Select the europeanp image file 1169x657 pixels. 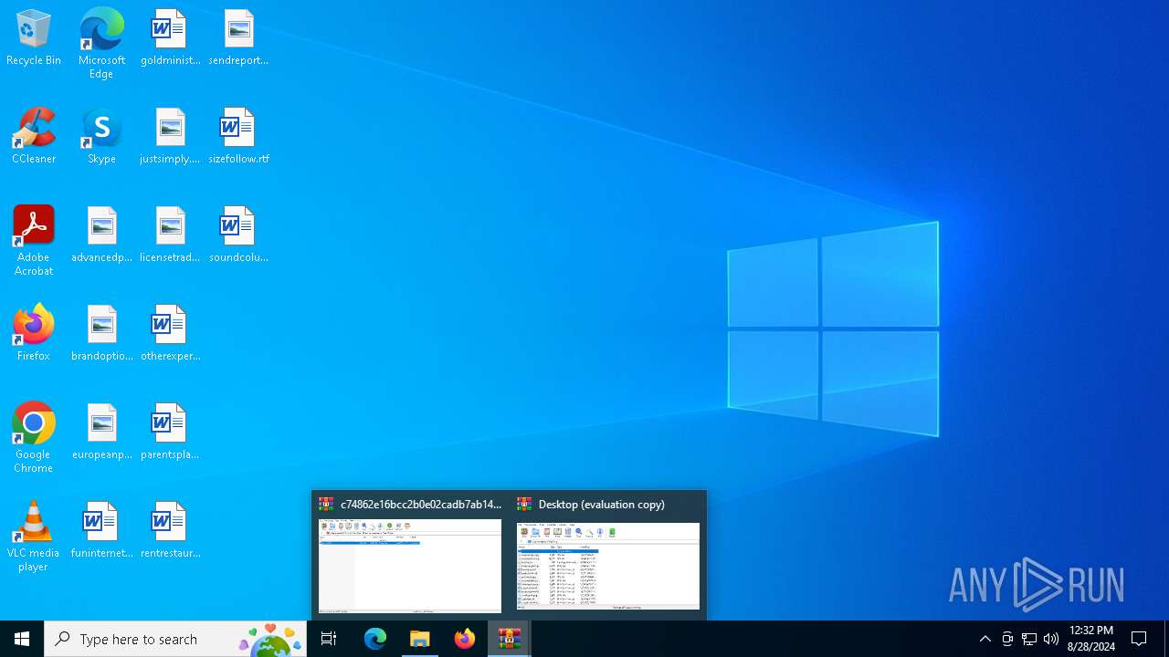click(101, 433)
